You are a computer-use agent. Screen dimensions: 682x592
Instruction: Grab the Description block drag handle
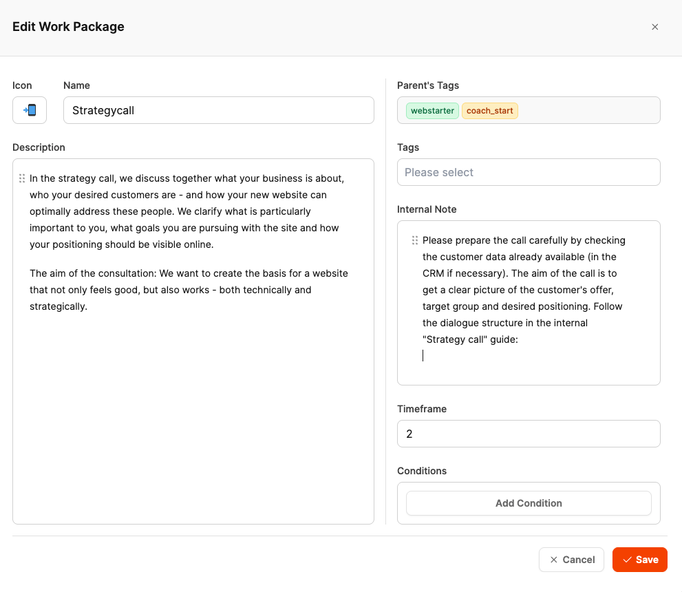(x=22, y=178)
